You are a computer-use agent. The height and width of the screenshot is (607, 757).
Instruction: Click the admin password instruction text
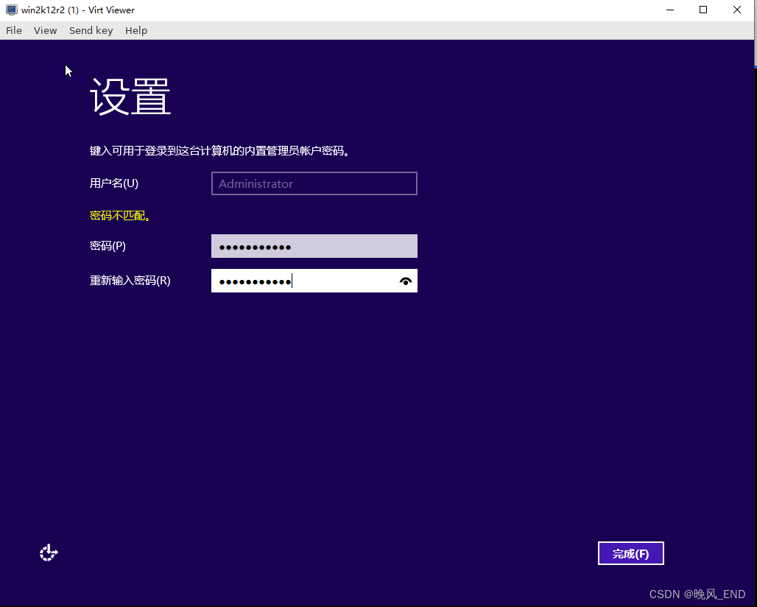(x=218, y=150)
